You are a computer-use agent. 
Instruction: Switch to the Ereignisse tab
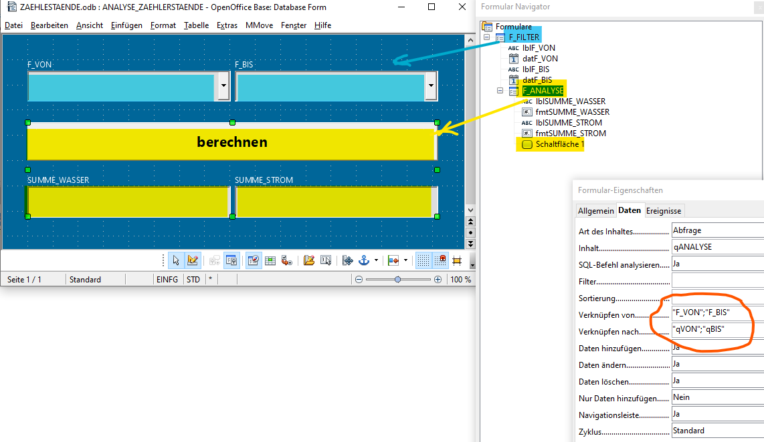(664, 210)
